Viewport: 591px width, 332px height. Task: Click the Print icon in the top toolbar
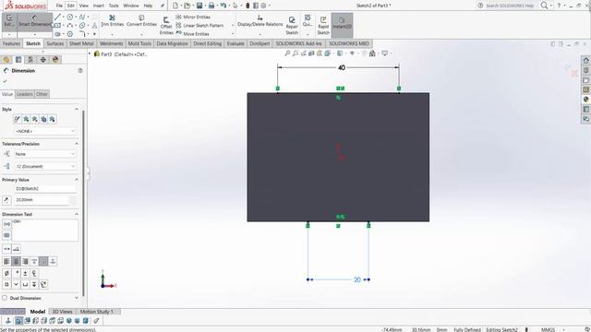211,6
